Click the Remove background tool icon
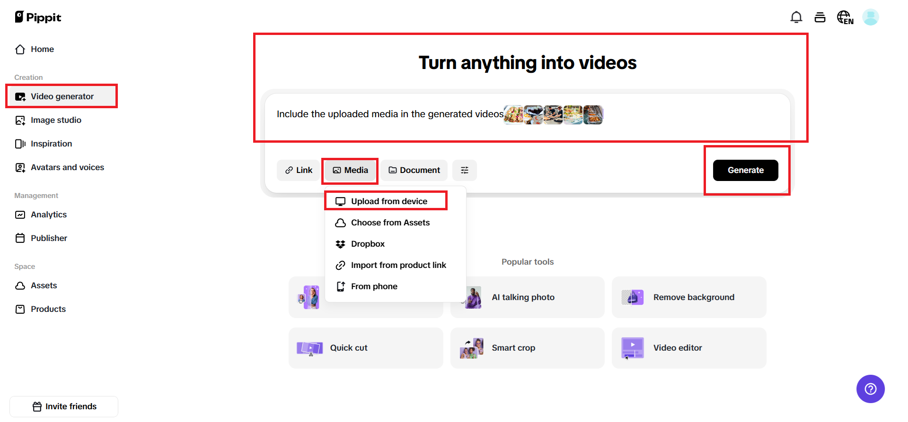The width and height of the screenshot is (908, 422). pos(633,297)
